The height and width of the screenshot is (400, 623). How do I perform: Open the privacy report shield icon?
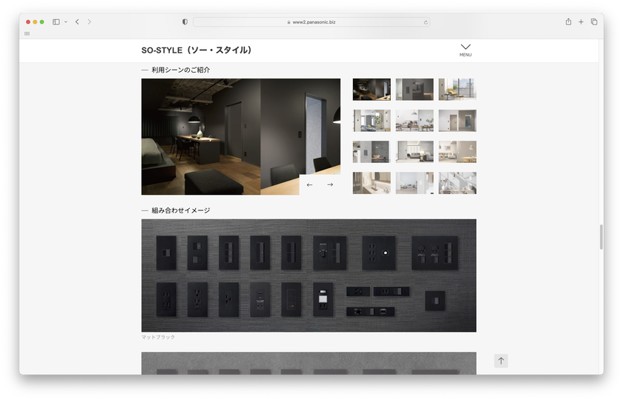pos(185,21)
